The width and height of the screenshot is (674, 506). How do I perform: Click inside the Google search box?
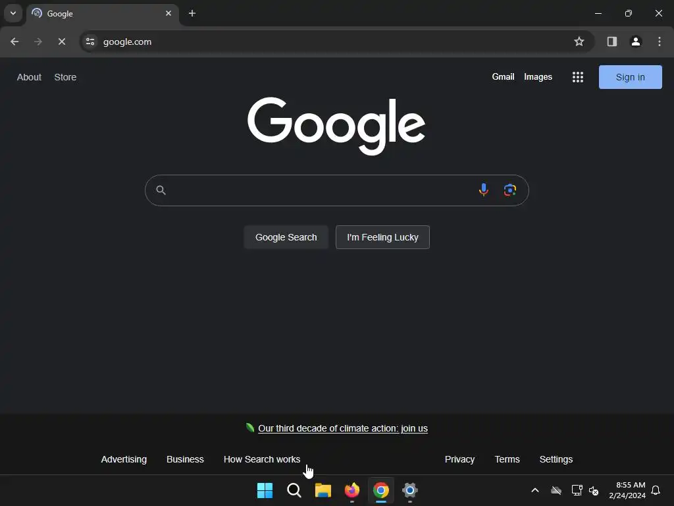[336, 190]
